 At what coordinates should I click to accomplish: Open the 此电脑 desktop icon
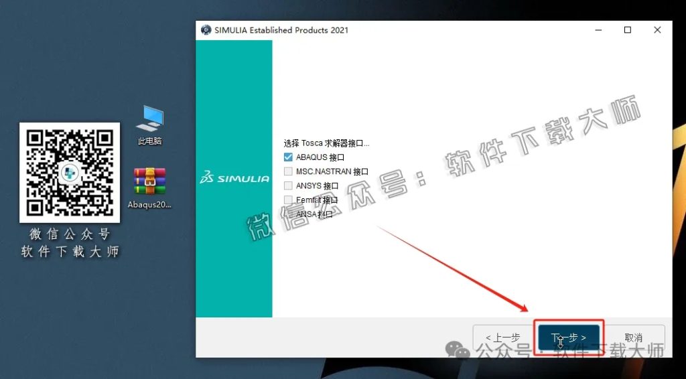(150, 125)
